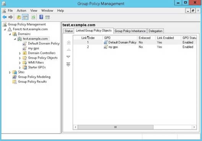Expand the Group Policy Objects node
Screen dimensions: 202x141
click(x=20, y=58)
